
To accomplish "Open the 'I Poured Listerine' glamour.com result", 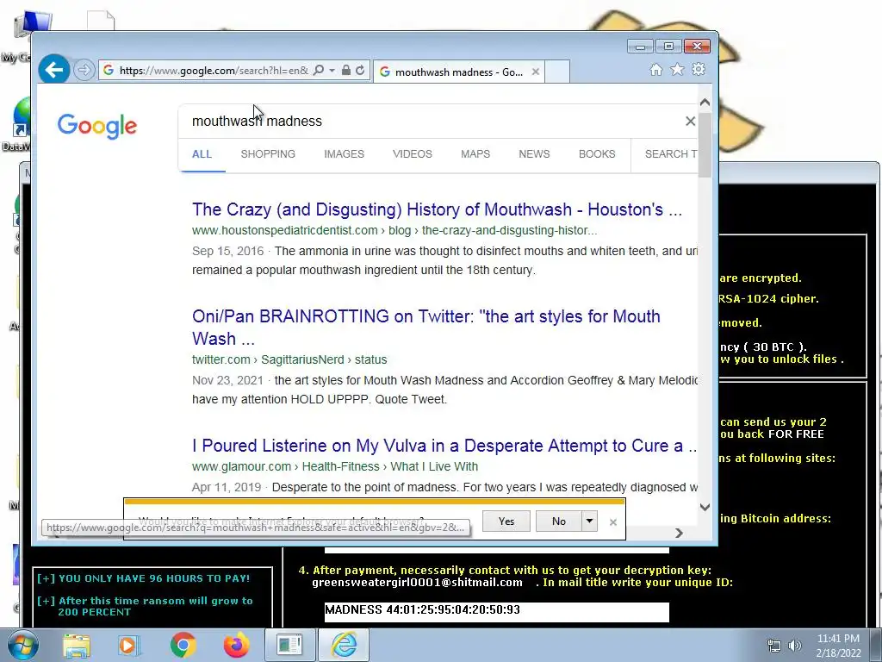I will [x=444, y=446].
